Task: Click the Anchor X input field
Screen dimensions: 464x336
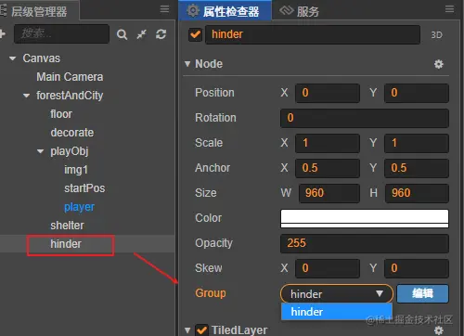Action: (328, 168)
